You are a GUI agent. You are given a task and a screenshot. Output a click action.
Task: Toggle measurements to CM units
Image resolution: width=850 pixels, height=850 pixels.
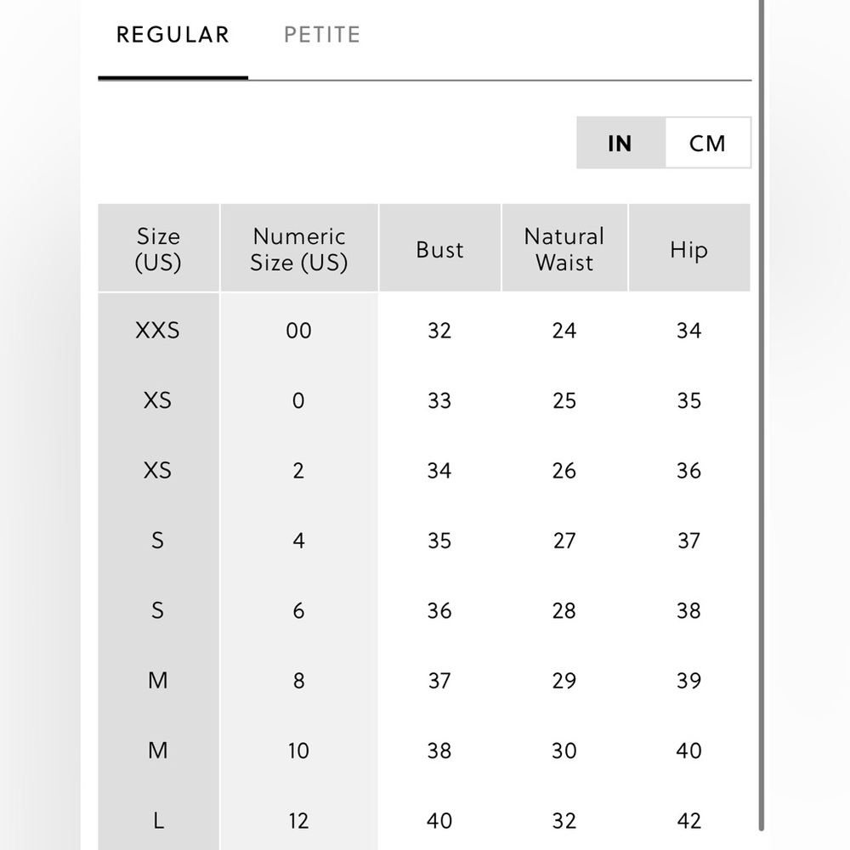[x=707, y=143]
